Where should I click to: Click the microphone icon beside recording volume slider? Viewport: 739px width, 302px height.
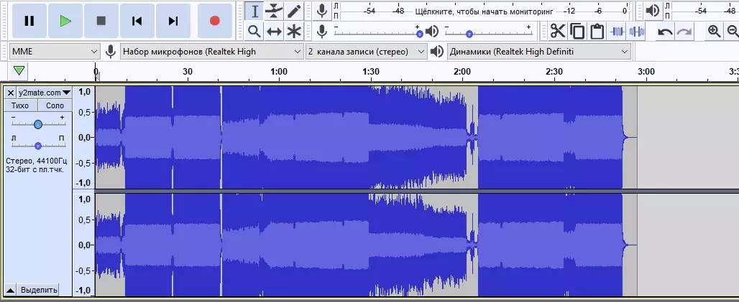tap(322, 32)
